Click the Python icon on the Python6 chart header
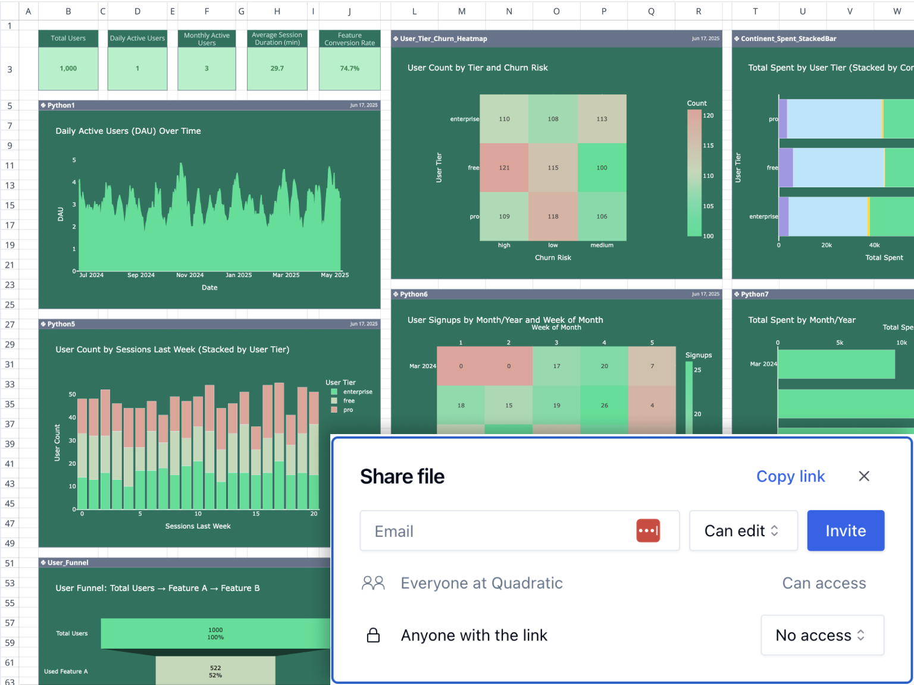 tap(396, 294)
